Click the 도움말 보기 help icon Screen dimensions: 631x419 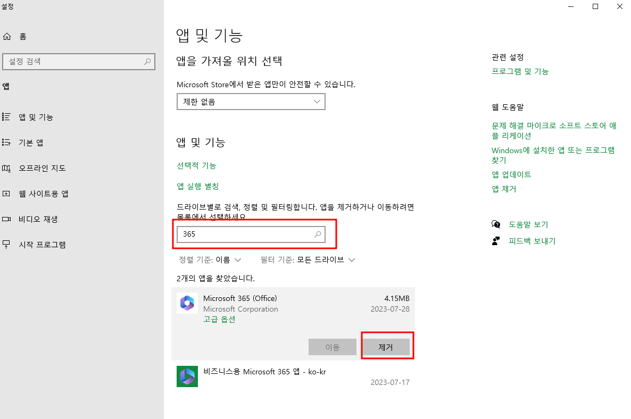496,224
